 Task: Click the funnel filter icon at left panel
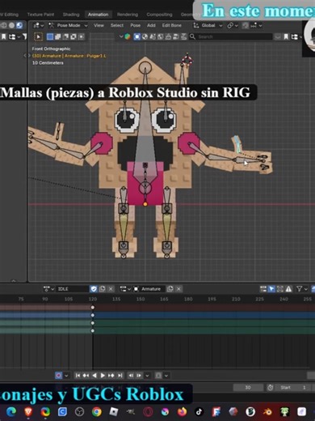(x=24, y=36)
